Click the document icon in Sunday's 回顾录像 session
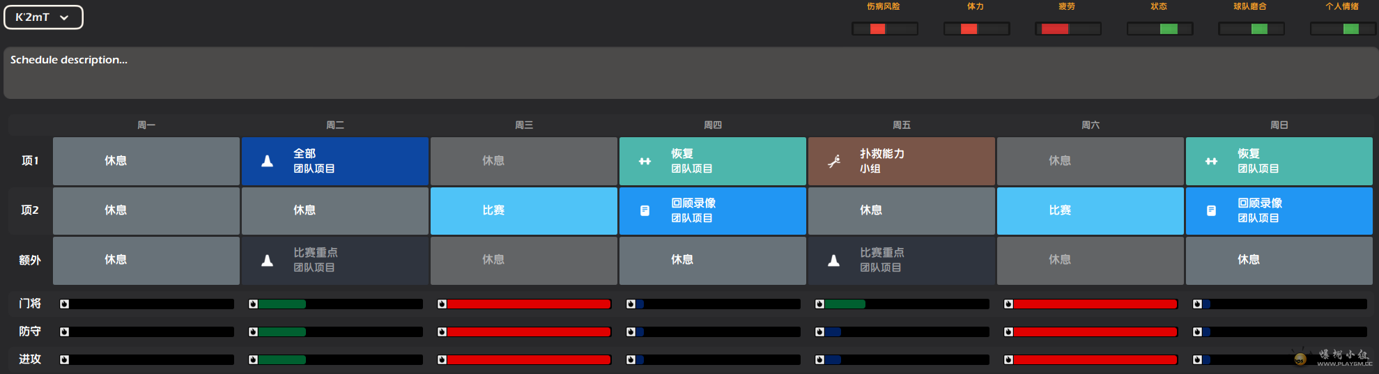The width and height of the screenshot is (1379, 374). [x=1211, y=211]
